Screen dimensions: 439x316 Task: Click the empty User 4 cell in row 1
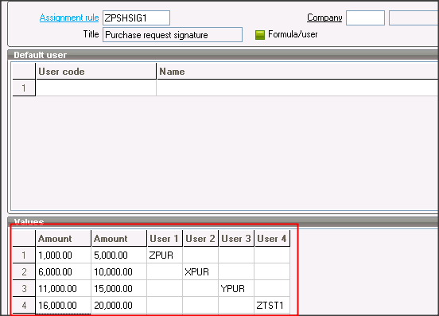coord(272,255)
